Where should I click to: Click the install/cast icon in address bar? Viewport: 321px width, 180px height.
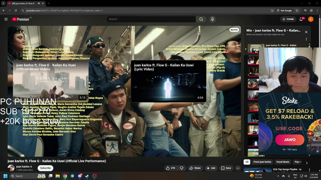pyautogui.click(x=272, y=10)
